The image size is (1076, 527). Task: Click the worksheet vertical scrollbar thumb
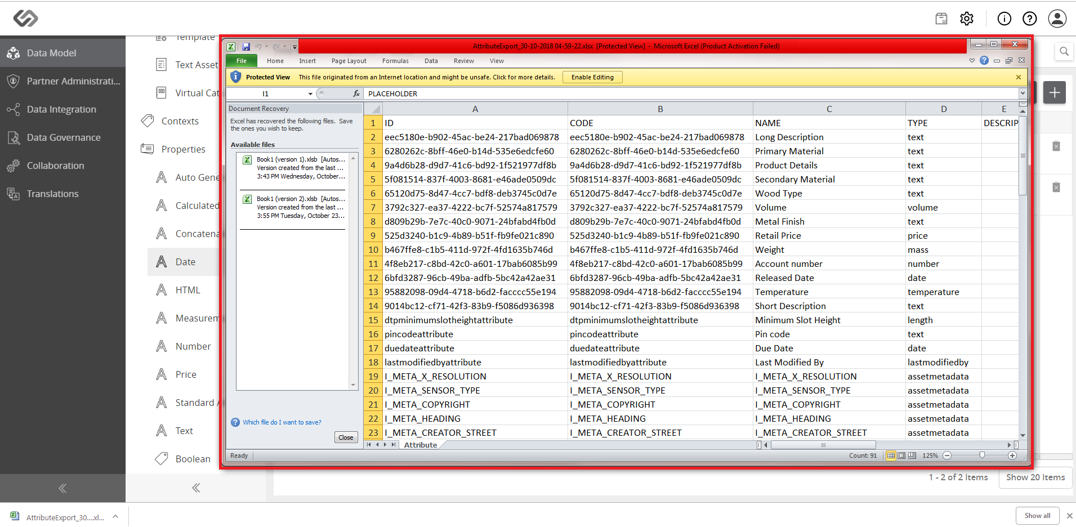point(1023,155)
